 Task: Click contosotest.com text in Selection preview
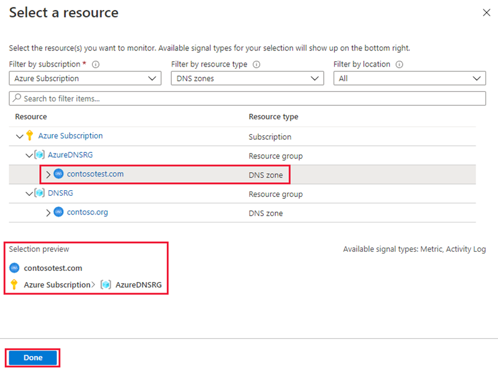(x=53, y=268)
